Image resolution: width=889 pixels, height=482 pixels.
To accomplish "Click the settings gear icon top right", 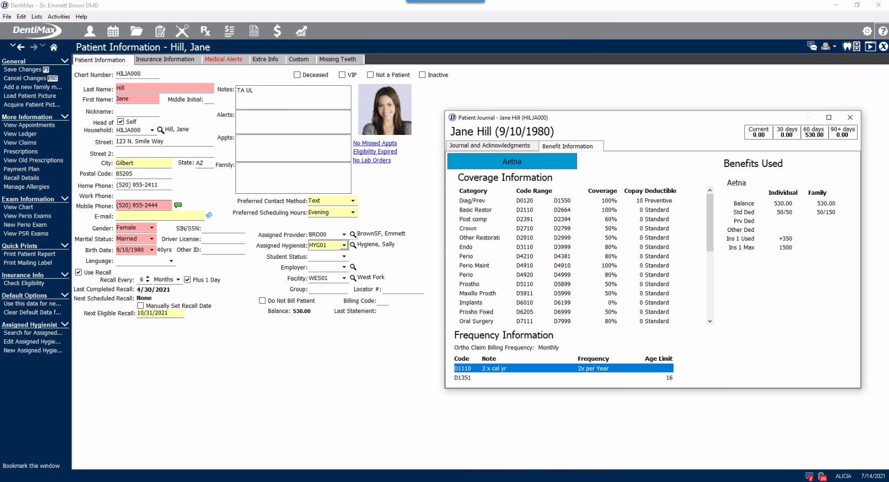I will pyautogui.click(x=867, y=30).
